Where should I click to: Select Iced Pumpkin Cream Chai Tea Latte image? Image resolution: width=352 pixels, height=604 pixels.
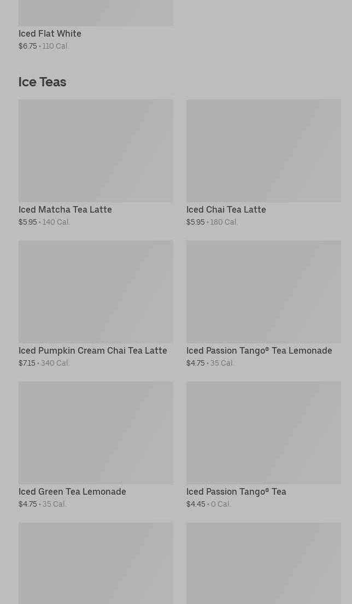pyautogui.click(x=96, y=291)
